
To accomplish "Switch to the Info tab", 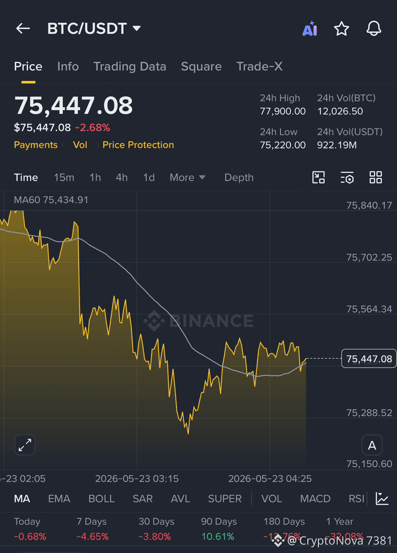I will coord(68,66).
